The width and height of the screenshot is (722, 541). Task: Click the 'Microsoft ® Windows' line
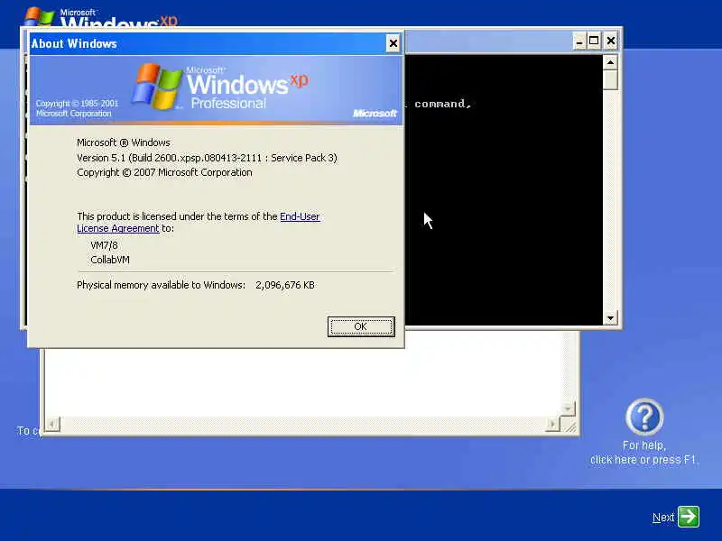pos(124,142)
